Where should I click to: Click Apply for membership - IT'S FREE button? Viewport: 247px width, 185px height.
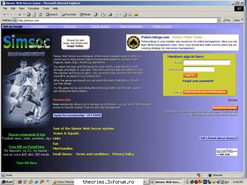coord(77,115)
